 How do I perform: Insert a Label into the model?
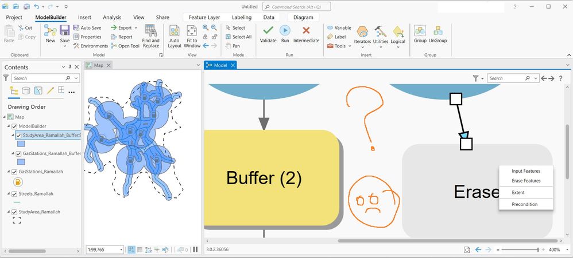pos(336,37)
